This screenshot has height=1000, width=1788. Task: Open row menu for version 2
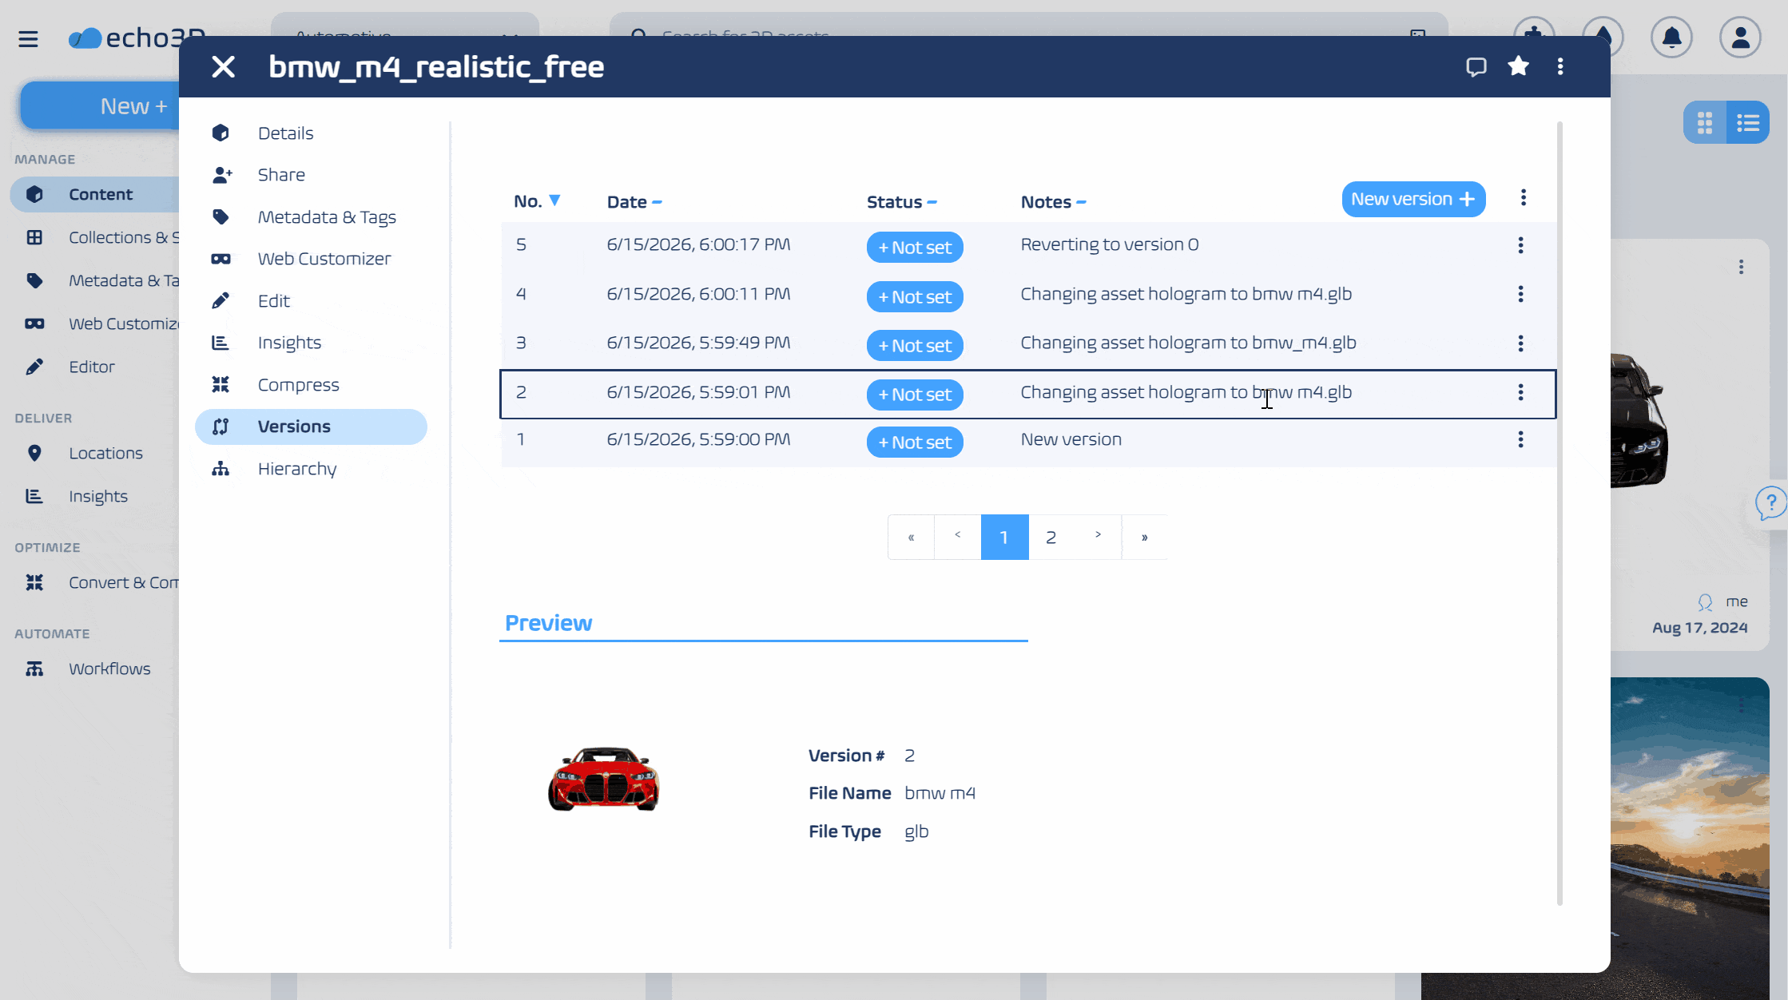[1520, 392]
